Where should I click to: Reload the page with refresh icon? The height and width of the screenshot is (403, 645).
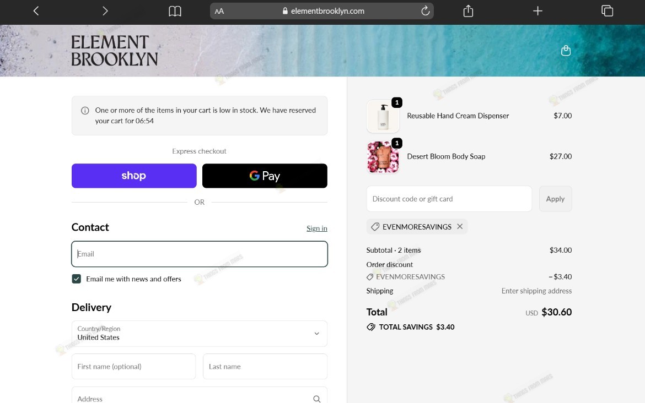(426, 10)
